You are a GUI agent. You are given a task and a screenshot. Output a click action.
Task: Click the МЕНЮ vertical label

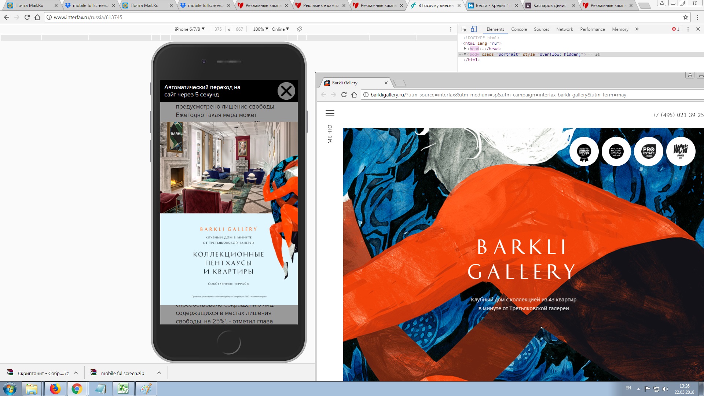330,134
